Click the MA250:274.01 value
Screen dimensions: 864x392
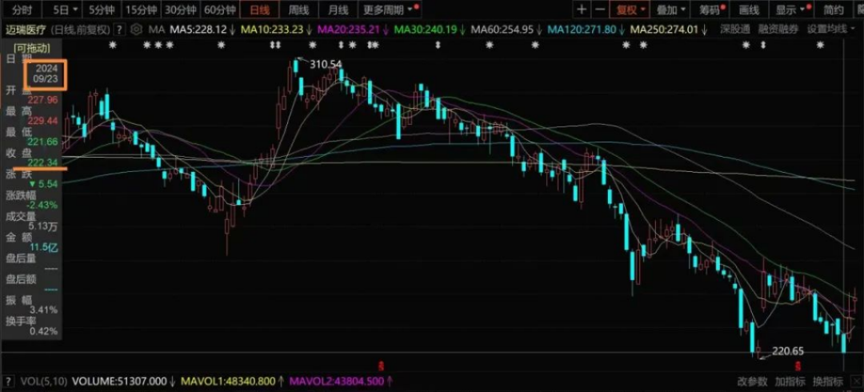(x=664, y=30)
